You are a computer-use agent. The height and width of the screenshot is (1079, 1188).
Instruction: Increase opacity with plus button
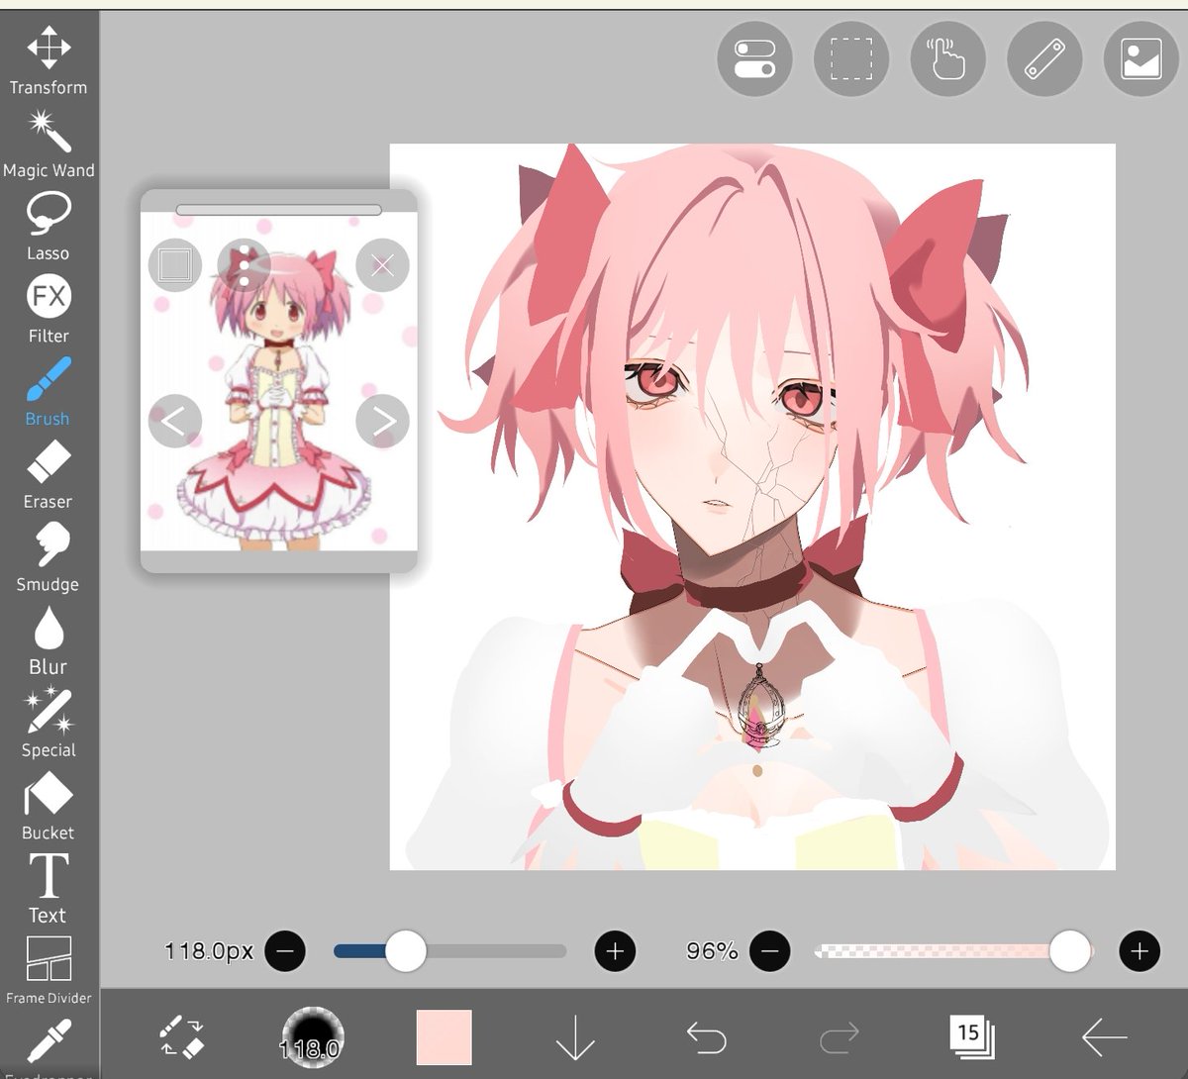1139,951
